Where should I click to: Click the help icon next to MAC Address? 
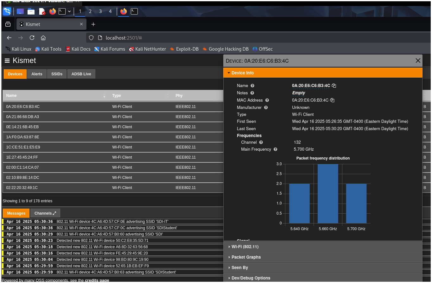pos(267,100)
